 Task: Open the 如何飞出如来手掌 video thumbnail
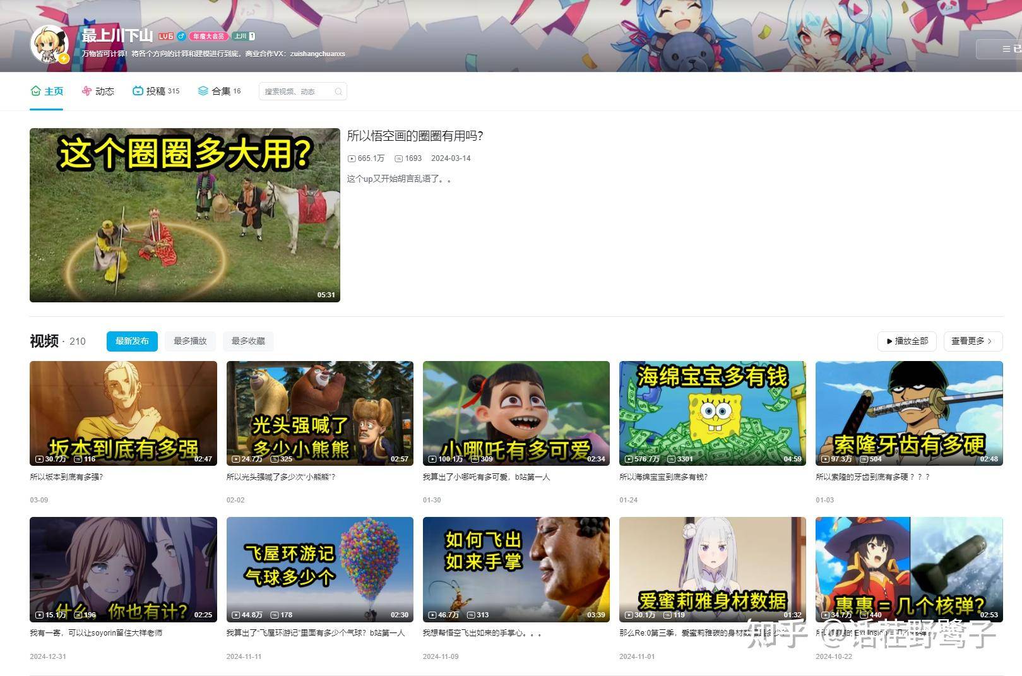pos(516,569)
